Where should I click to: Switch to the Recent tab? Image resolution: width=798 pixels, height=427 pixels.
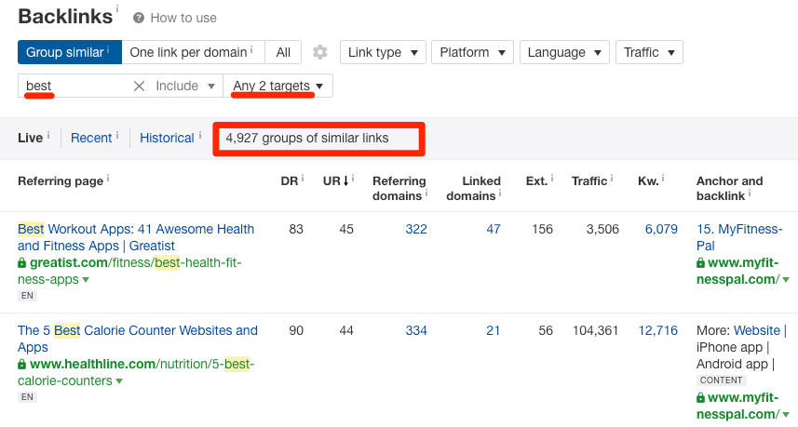click(x=91, y=138)
